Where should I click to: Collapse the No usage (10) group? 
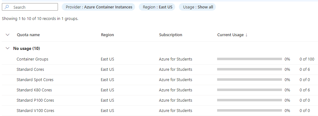pos(8,48)
